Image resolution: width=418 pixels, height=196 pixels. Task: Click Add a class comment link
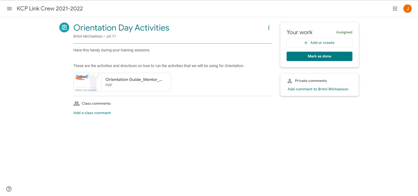click(x=92, y=113)
